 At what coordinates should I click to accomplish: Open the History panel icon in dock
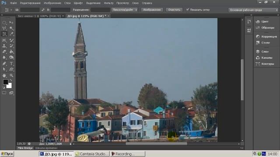(x=249, y=22)
